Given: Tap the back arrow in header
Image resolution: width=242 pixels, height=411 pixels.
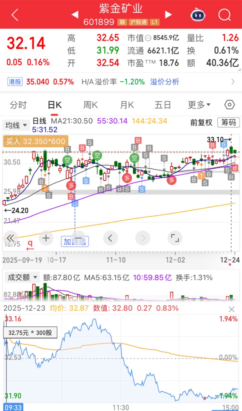Looking at the screenshot, I should pos(15,15).
